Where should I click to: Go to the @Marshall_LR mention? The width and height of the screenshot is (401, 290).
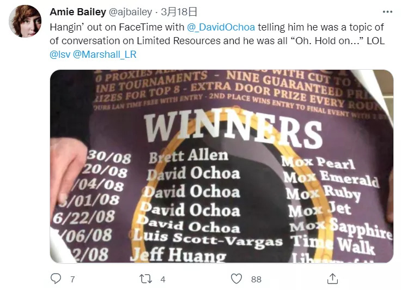click(105, 55)
